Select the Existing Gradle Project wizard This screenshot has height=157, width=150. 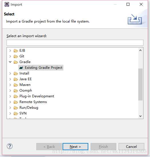(x=41, y=68)
